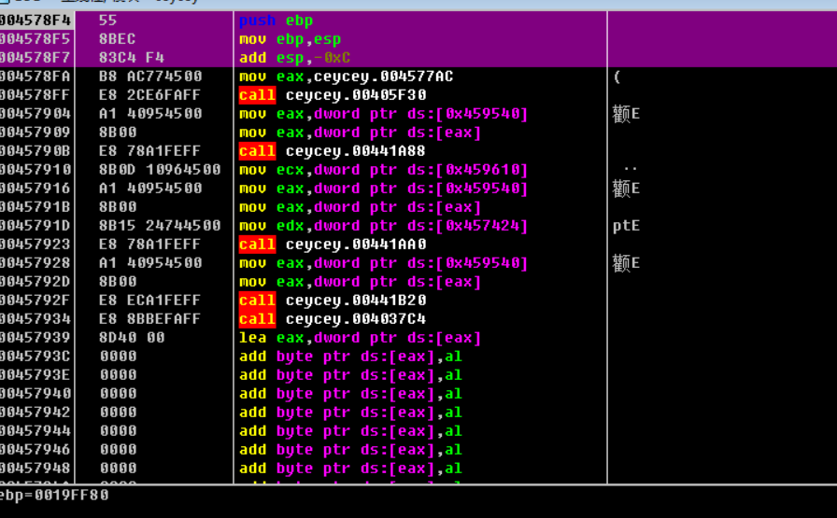Image resolution: width=837 pixels, height=518 pixels.
Task: Click lea eax,dword ptr ds:[eax] instruction
Action: 360,338
